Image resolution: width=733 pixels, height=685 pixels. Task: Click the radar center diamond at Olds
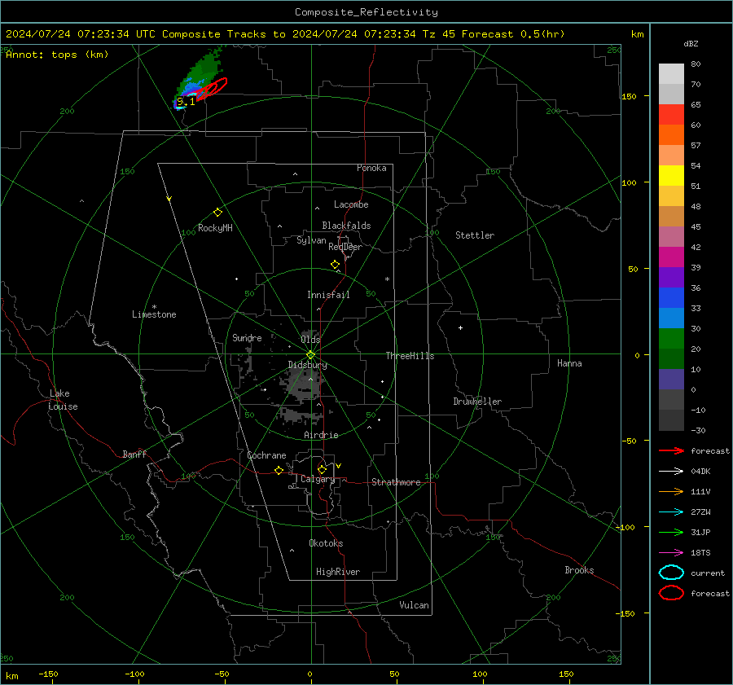(x=310, y=355)
